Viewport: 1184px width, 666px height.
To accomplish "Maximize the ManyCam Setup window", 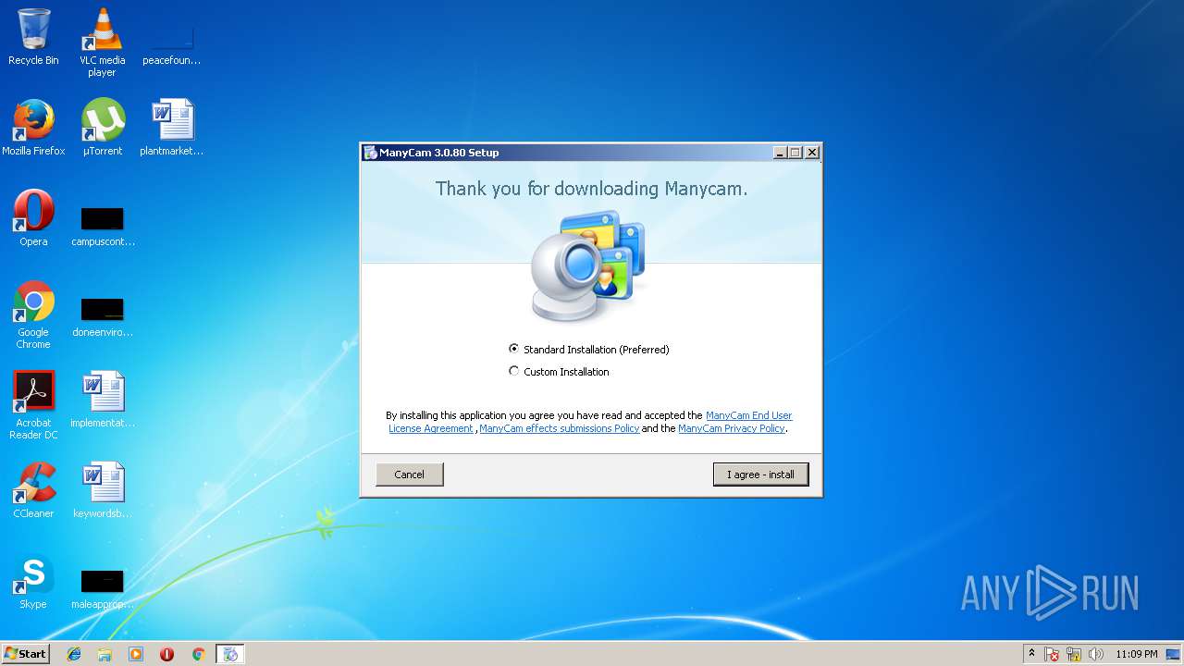I will pos(795,153).
